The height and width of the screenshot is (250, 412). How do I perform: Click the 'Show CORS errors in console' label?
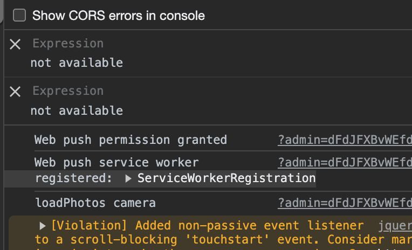[x=118, y=16]
